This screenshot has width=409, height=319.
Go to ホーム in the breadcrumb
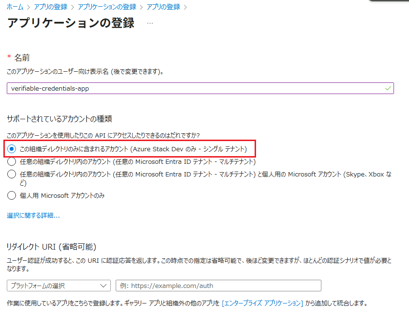(15, 7)
